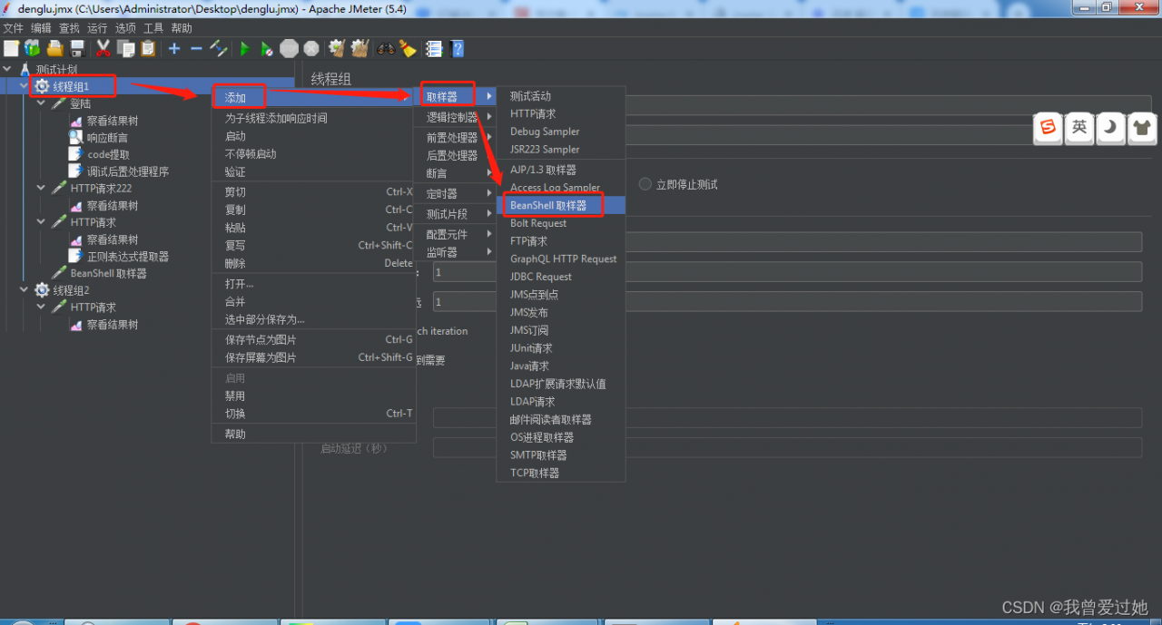The width and height of the screenshot is (1162, 625).
Task: Open Search with binoculars toolbar icon
Action: click(386, 48)
